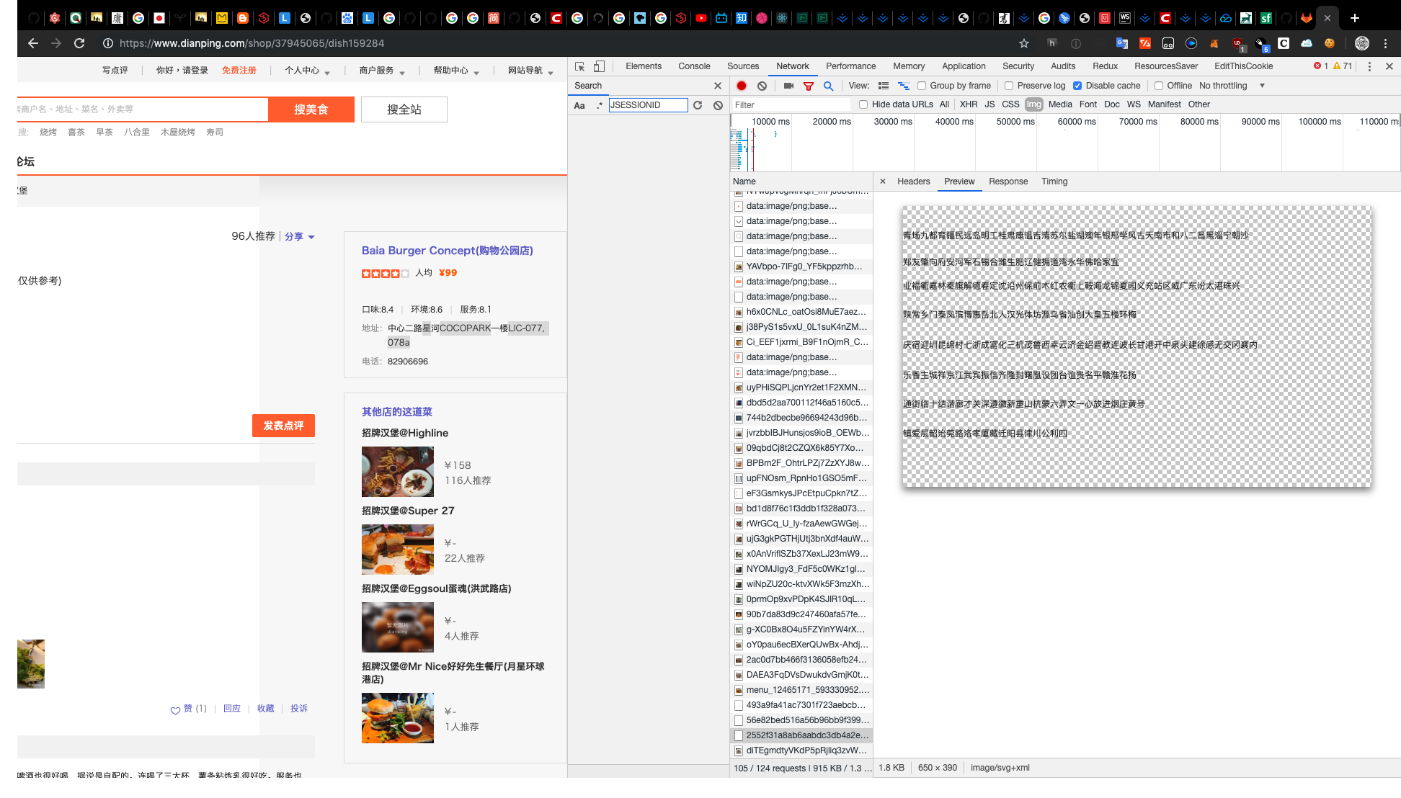This screenshot has height=798, width=1401.
Task: Switch to the Console tab
Action: 694,66
